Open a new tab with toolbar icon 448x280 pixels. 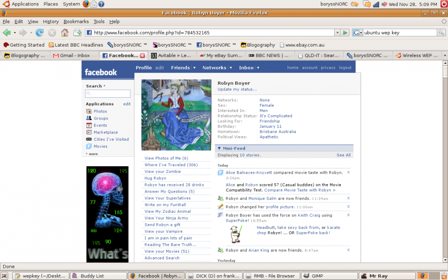pyautogui.click(x=78, y=33)
